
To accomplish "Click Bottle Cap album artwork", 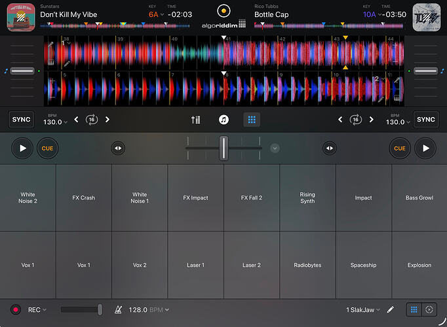I will pos(427,17).
